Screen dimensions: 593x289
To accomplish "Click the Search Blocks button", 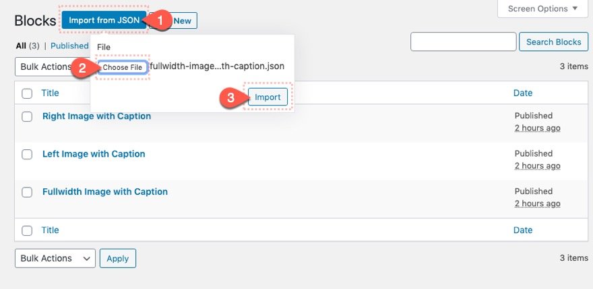I will click(554, 42).
